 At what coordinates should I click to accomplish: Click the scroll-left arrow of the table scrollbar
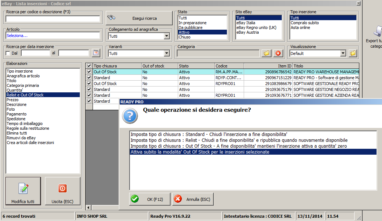pos(89,207)
